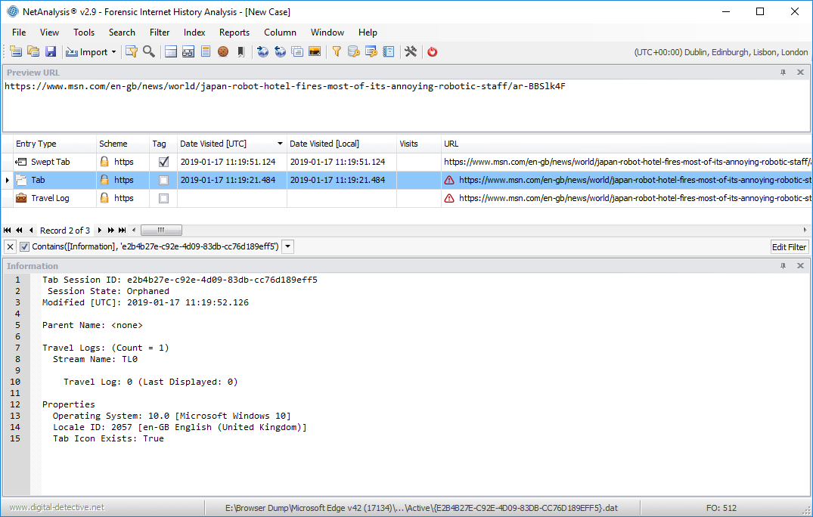Open the Reports menu
This screenshot has height=517, width=813.
coord(234,32)
